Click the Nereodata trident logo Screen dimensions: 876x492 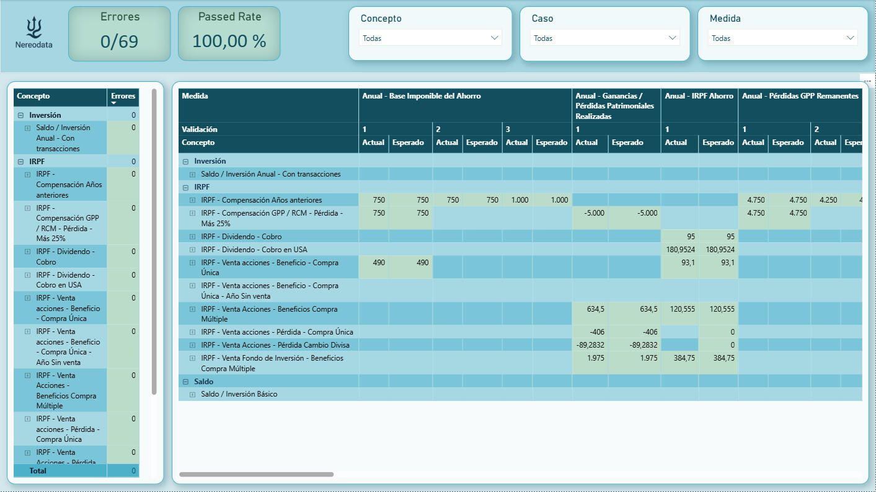[34, 27]
